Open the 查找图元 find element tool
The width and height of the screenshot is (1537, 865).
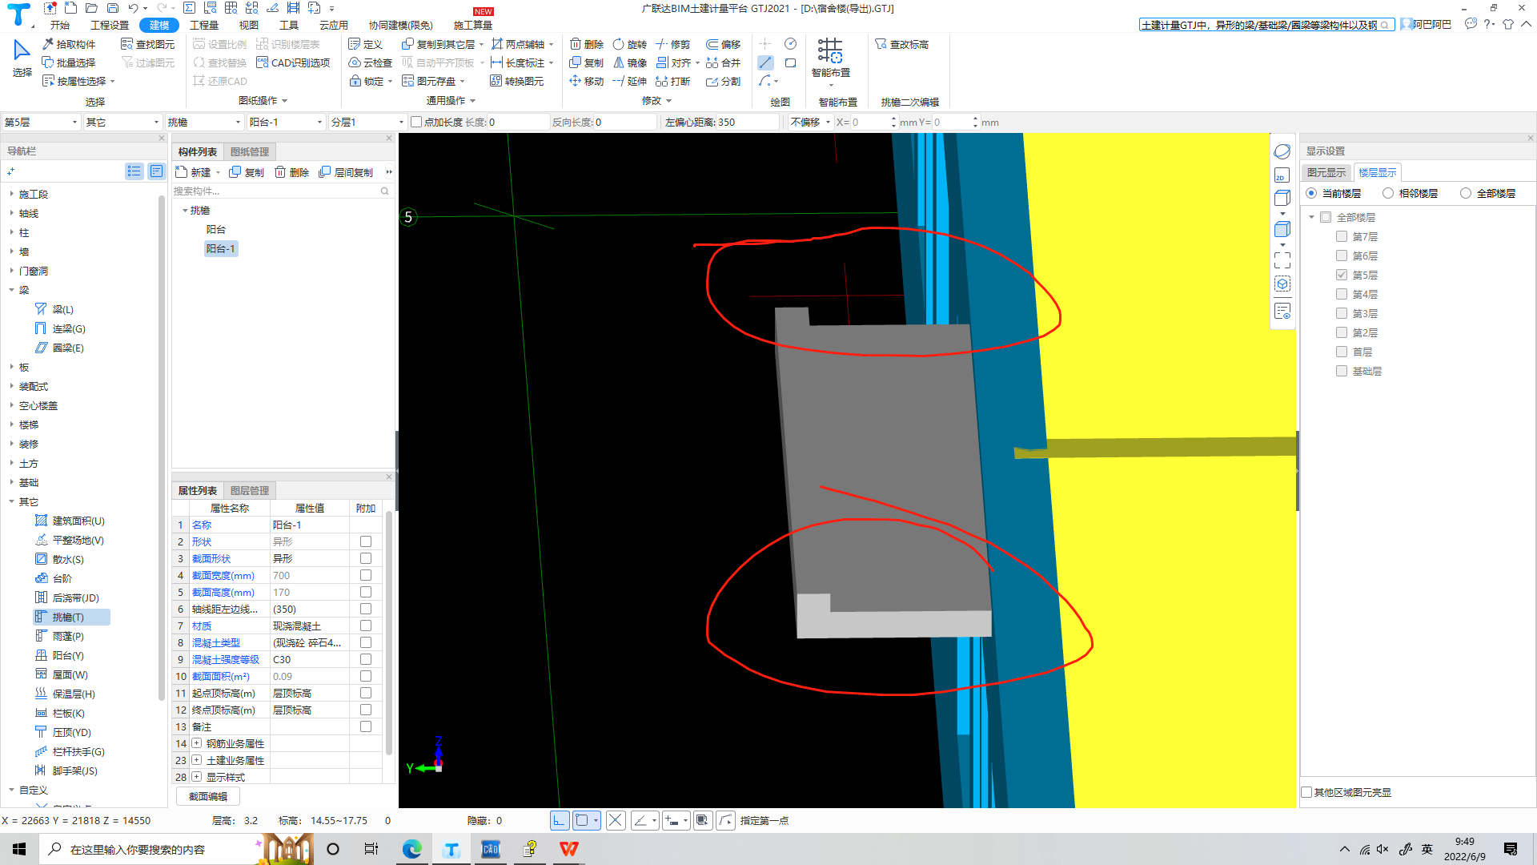coord(147,44)
